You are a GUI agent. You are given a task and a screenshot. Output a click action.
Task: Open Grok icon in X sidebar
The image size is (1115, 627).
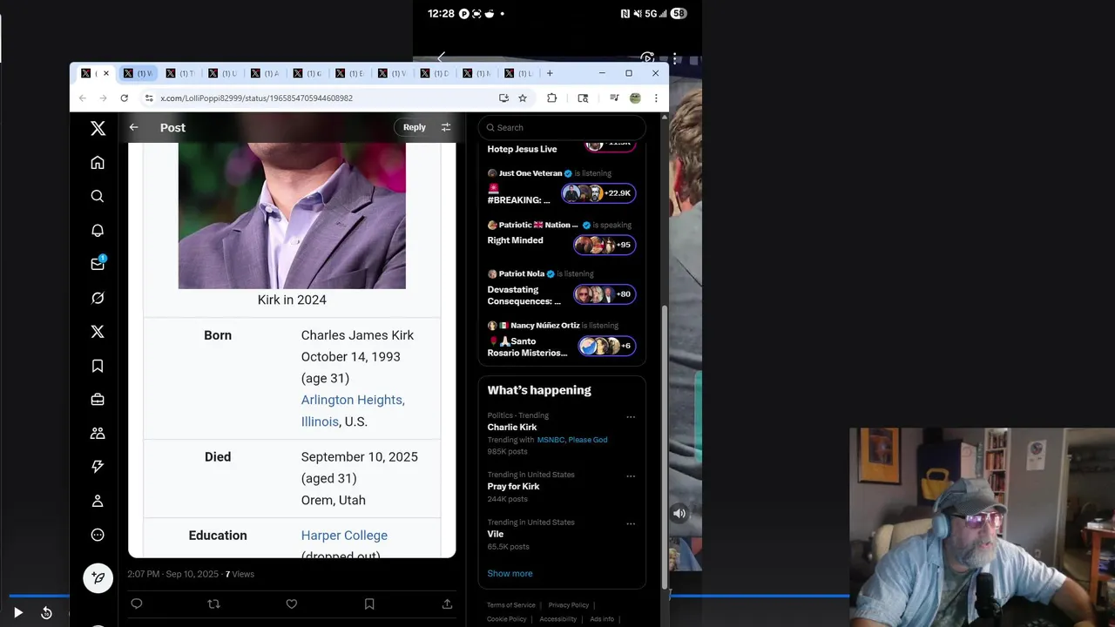pyautogui.click(x=98, y=298)
